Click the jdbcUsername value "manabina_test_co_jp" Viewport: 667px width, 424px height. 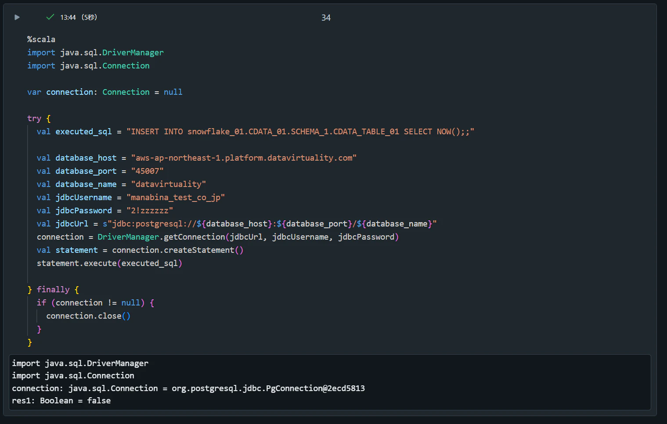(176, 198)
